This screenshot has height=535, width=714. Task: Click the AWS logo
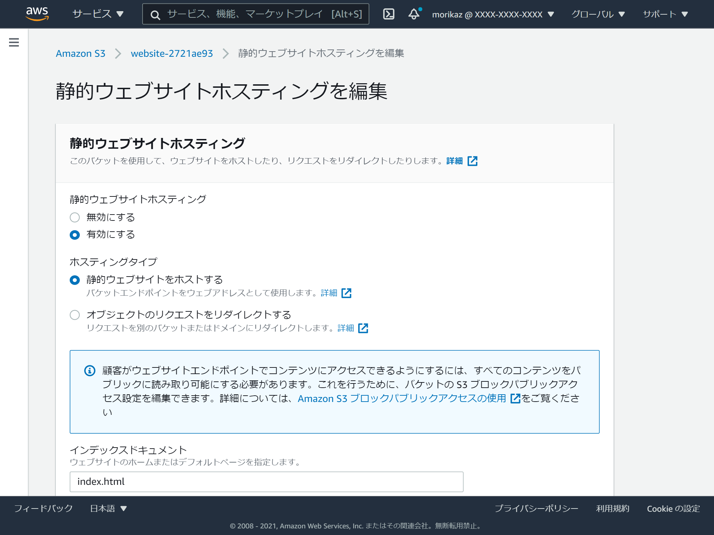pyautogui.click(x=37, y=14)
